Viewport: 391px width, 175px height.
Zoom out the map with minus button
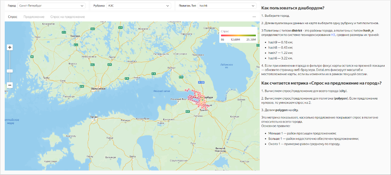[x=9, y=85]
